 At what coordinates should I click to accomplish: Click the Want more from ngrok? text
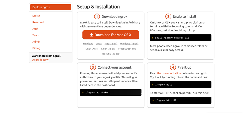tap(47, 56)
